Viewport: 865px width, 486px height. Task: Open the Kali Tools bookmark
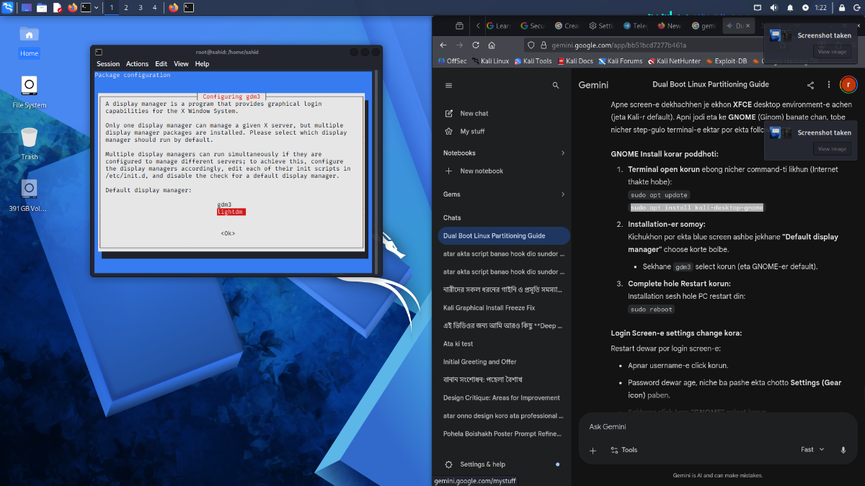click(533, 61)
